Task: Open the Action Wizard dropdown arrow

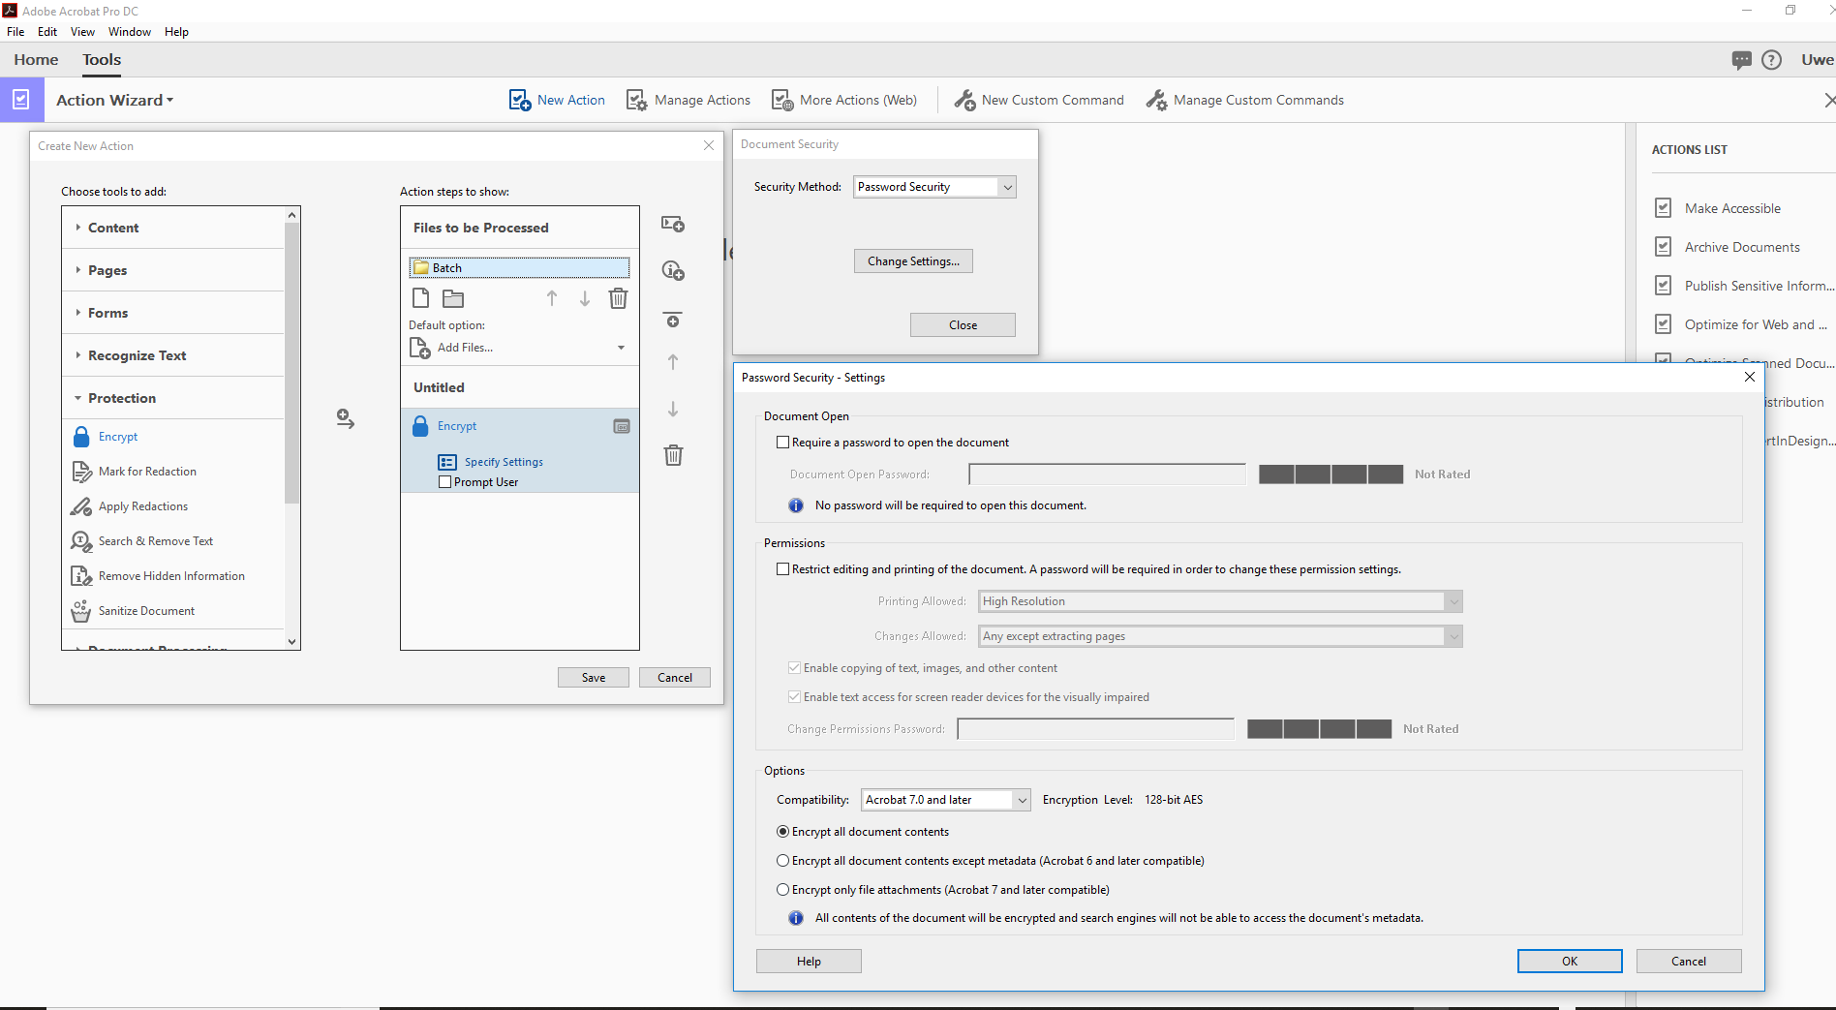Action: pos(170,101)
